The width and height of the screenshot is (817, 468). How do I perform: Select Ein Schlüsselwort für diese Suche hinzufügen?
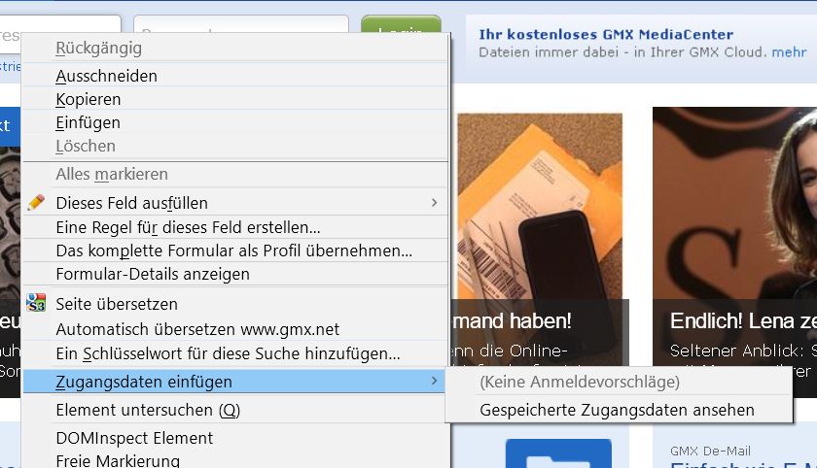click(x=235, y=353)
